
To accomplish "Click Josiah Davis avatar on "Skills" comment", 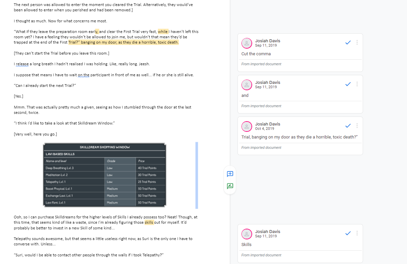I will 247,234.
